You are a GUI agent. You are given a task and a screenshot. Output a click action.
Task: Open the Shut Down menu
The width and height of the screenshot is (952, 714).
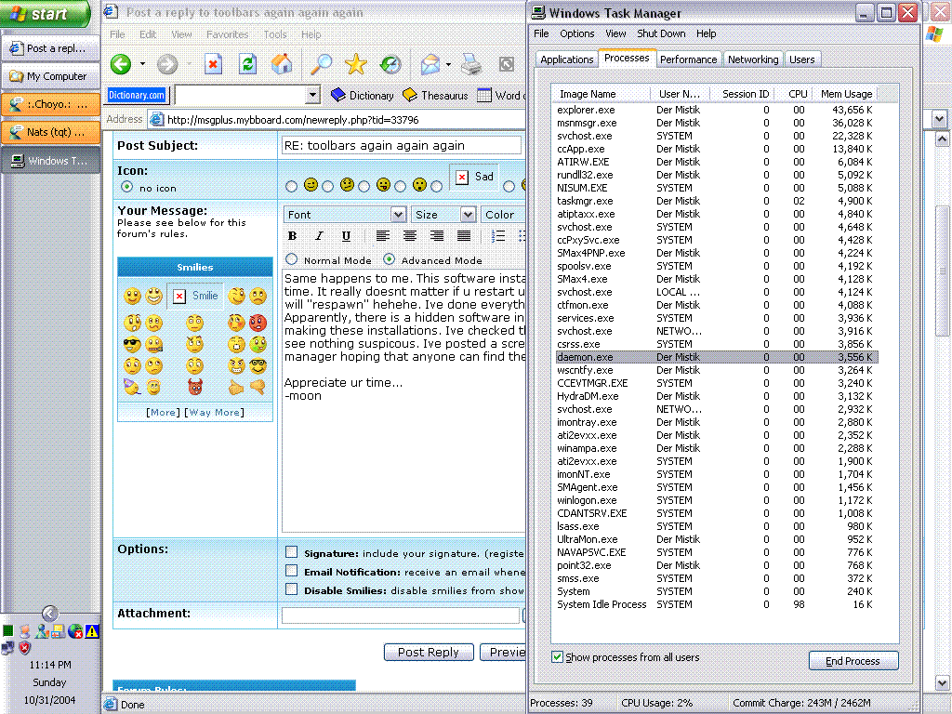(x=661, y=33)
